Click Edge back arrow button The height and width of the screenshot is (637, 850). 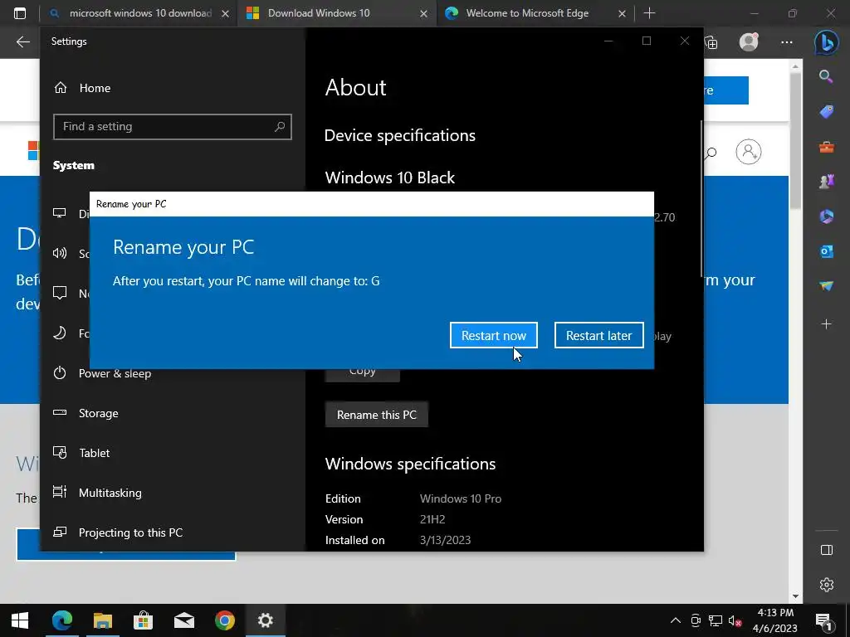coord(22,41)
